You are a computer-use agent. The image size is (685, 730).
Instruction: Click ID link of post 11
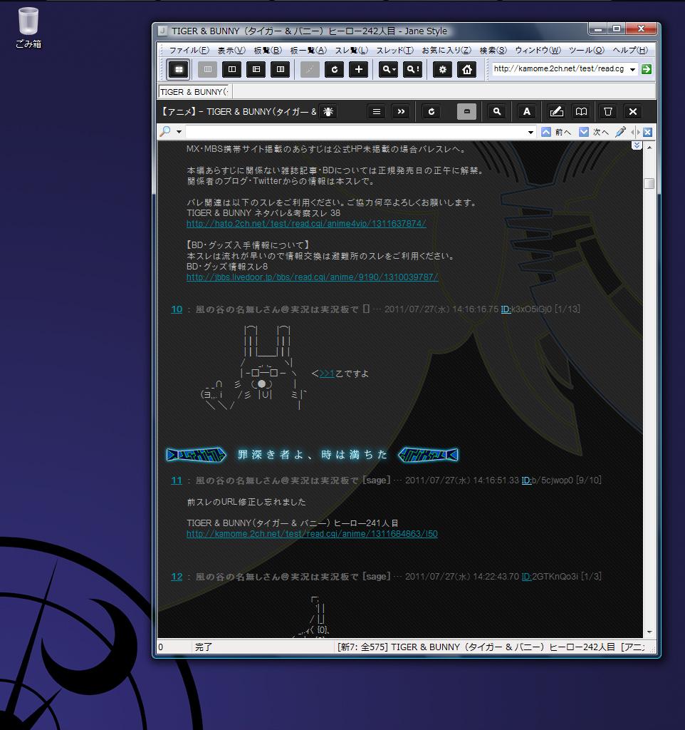[526, 480]
